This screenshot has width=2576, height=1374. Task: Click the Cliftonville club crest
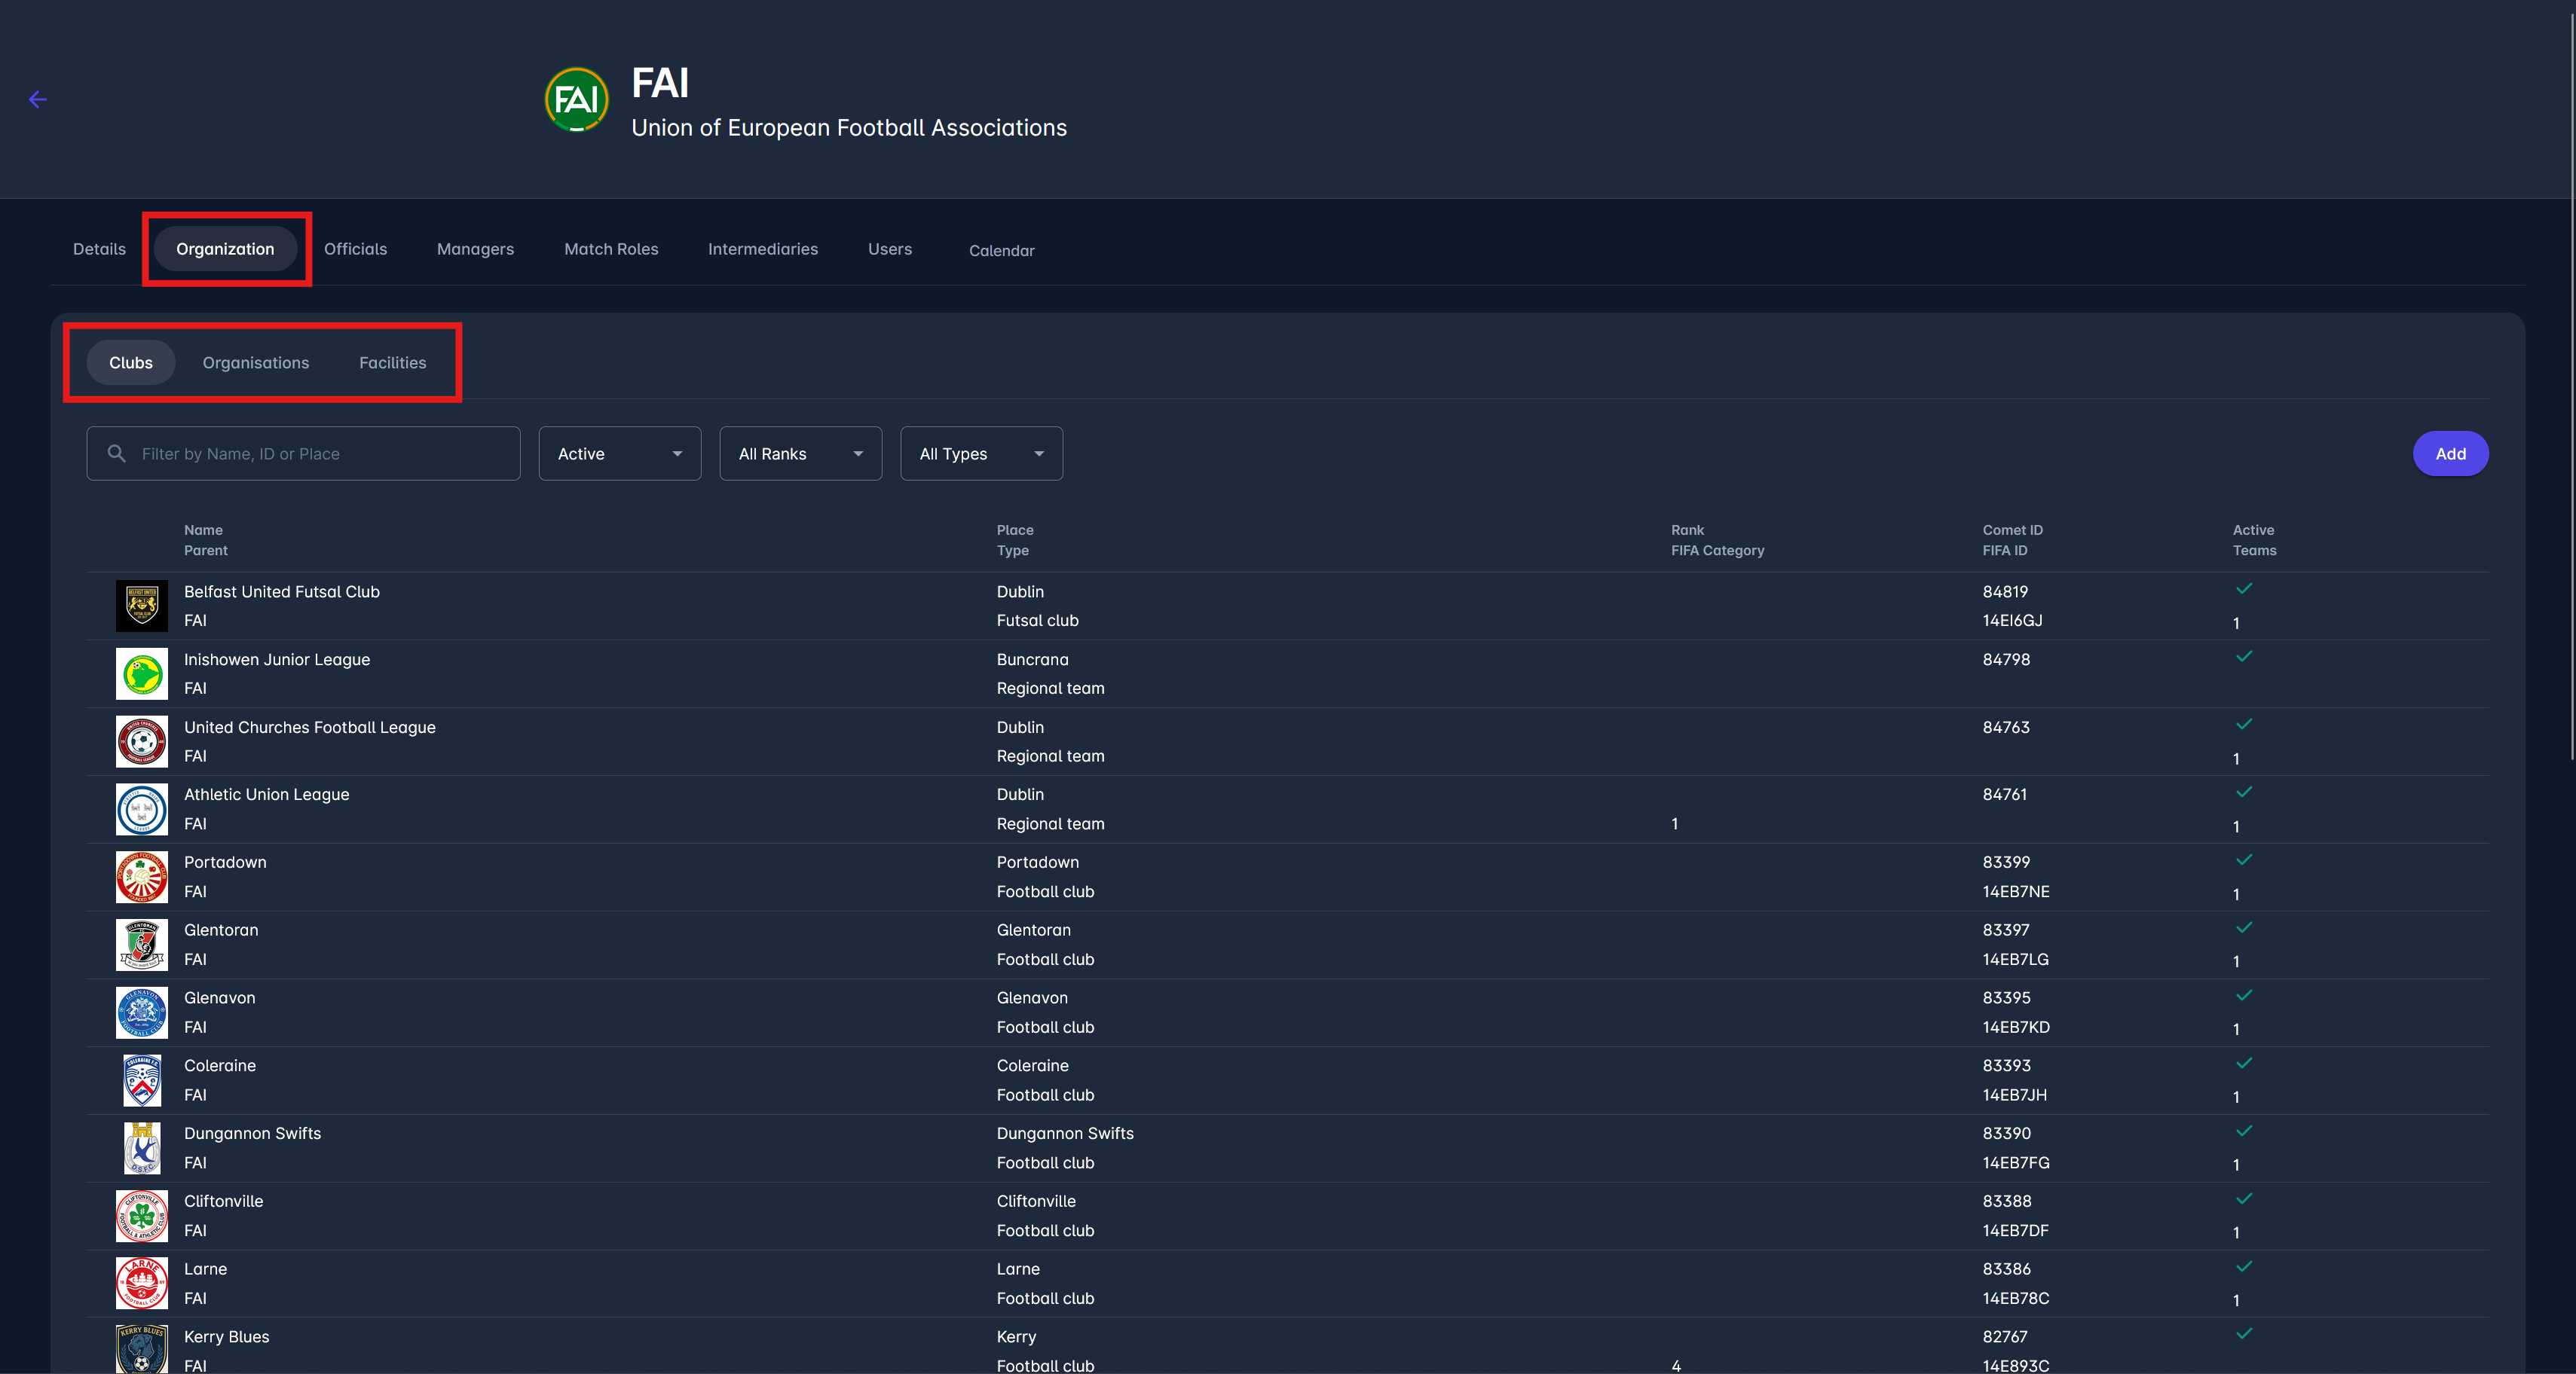coord(142,1215)
